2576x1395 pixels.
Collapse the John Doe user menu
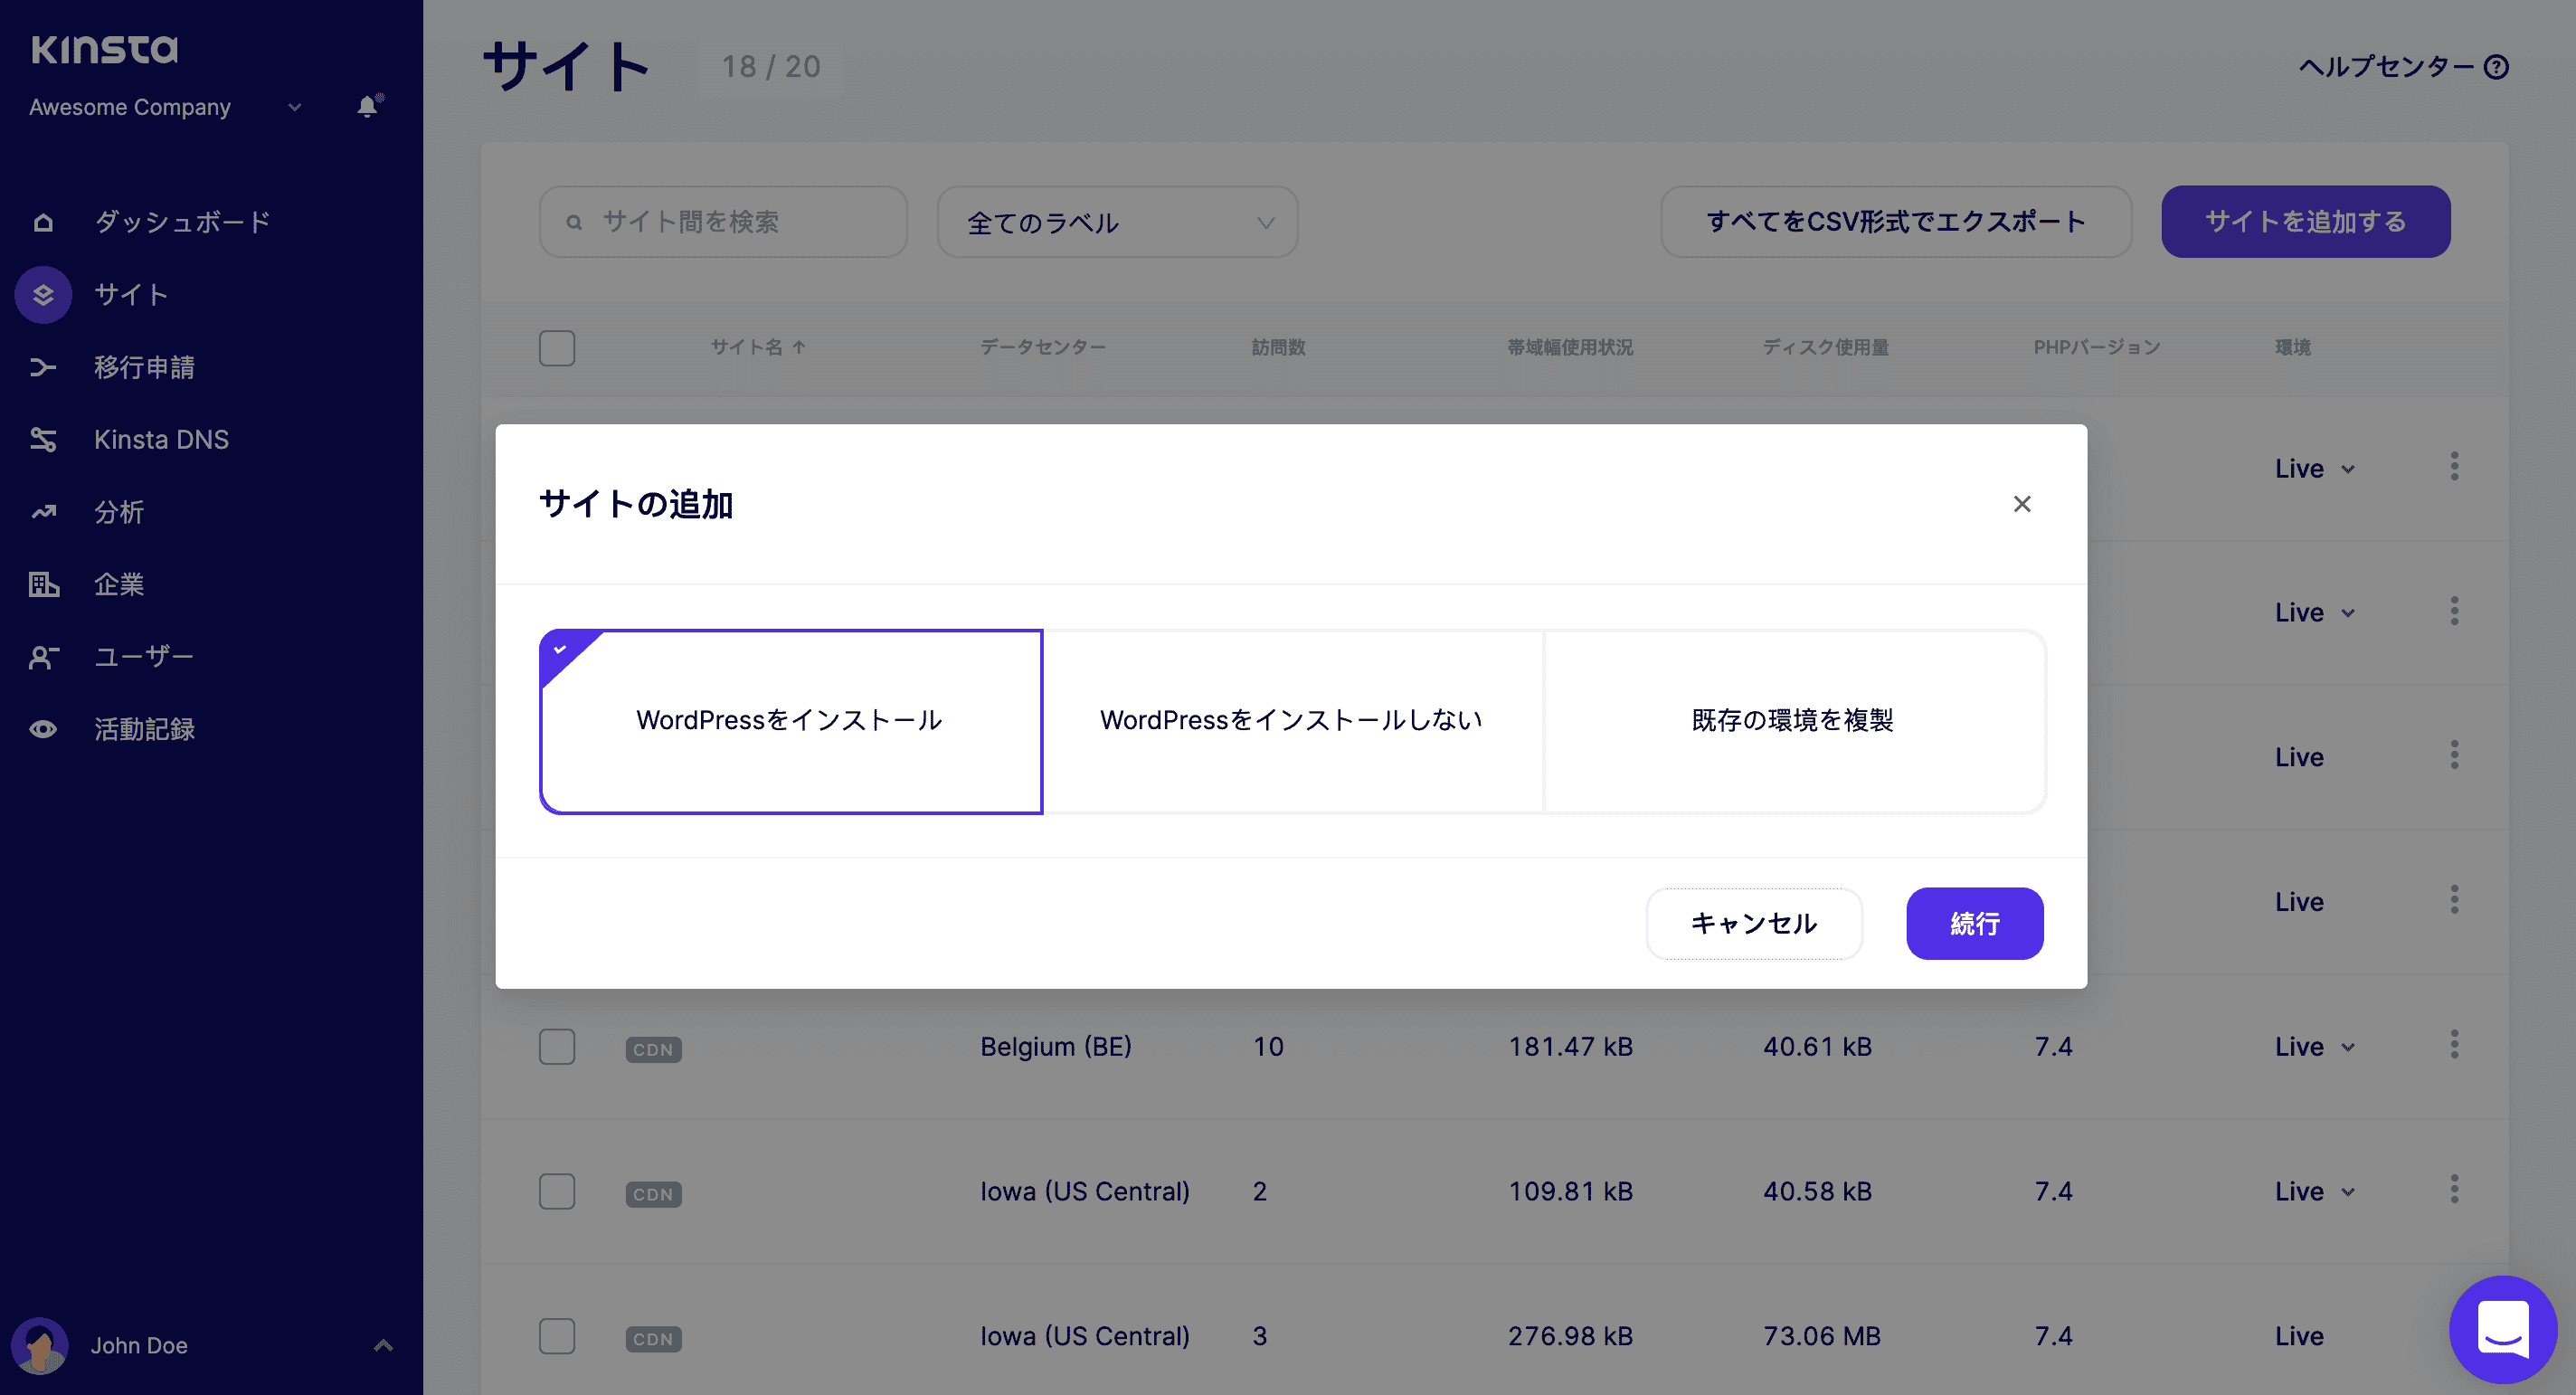[x=382, y=1345]
